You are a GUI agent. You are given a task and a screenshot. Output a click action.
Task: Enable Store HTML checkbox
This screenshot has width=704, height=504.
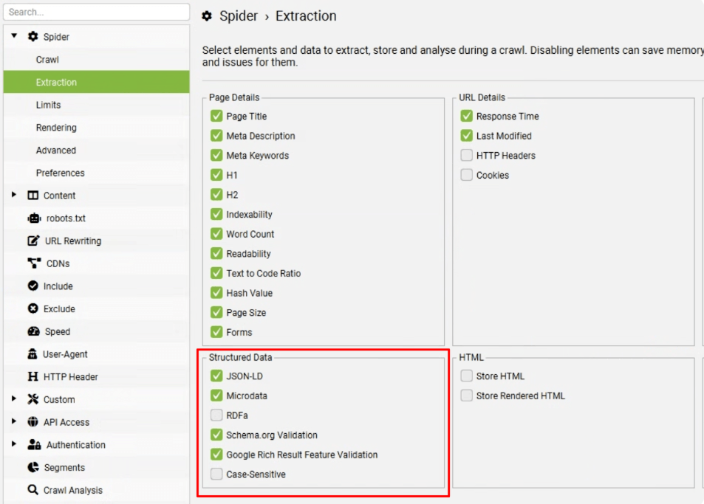click(x=466, y=376)
